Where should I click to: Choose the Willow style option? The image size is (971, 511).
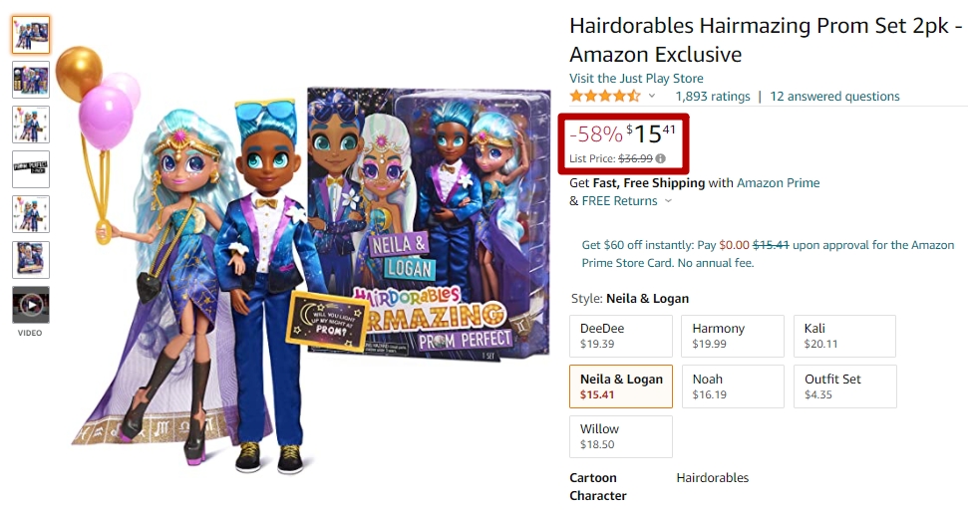620,436
